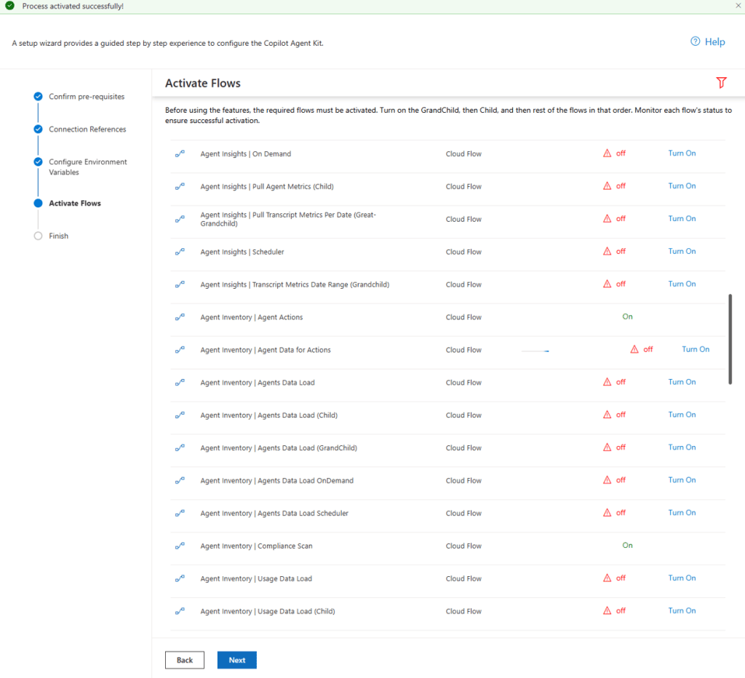Dismiss the success notification banner
The height and width of the screenshot is (678, 745).
point(738,6)
